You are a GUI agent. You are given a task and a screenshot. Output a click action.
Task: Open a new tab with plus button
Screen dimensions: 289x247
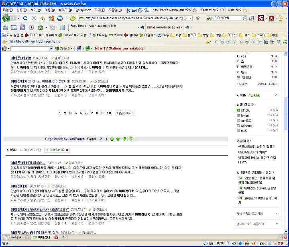pyautogui.click(x=63, y=237)
